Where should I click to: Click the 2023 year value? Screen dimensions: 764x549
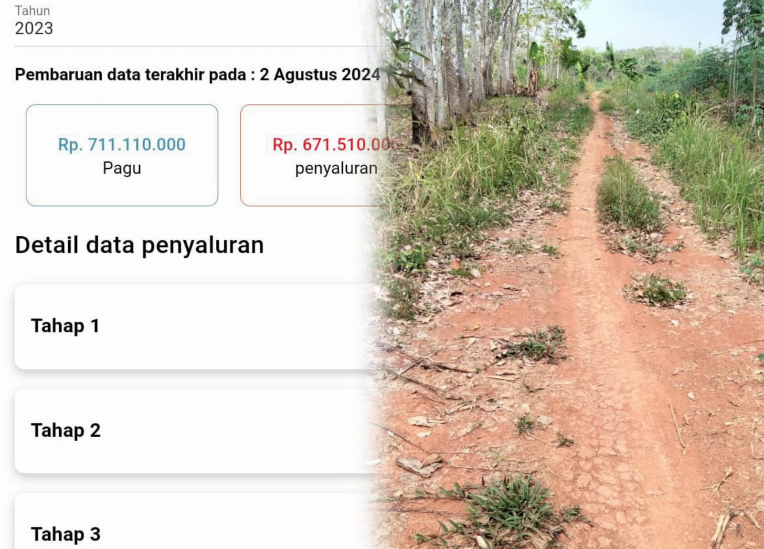(34, 28)
